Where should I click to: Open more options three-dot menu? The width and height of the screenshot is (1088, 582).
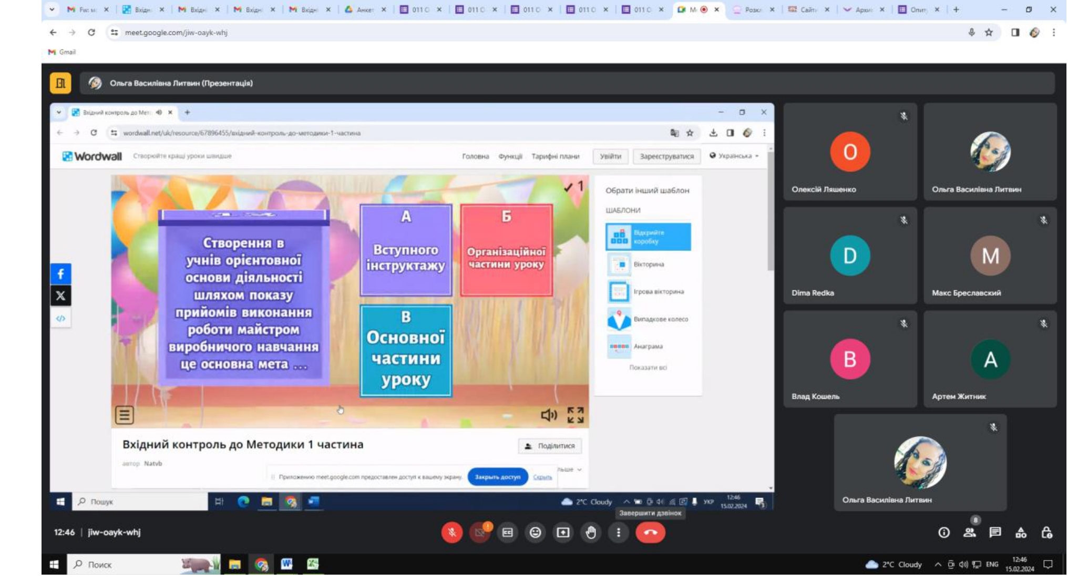tap(619, 533)
